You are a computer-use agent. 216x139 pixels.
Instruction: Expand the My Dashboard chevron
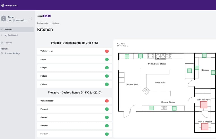(2, 35)
